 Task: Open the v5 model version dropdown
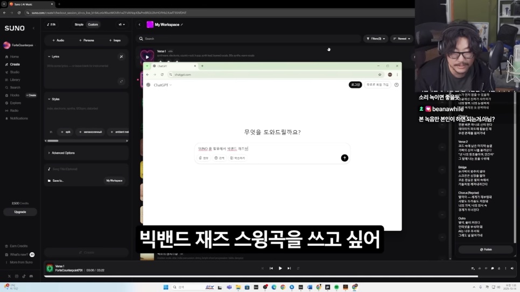tap(122, 25)
